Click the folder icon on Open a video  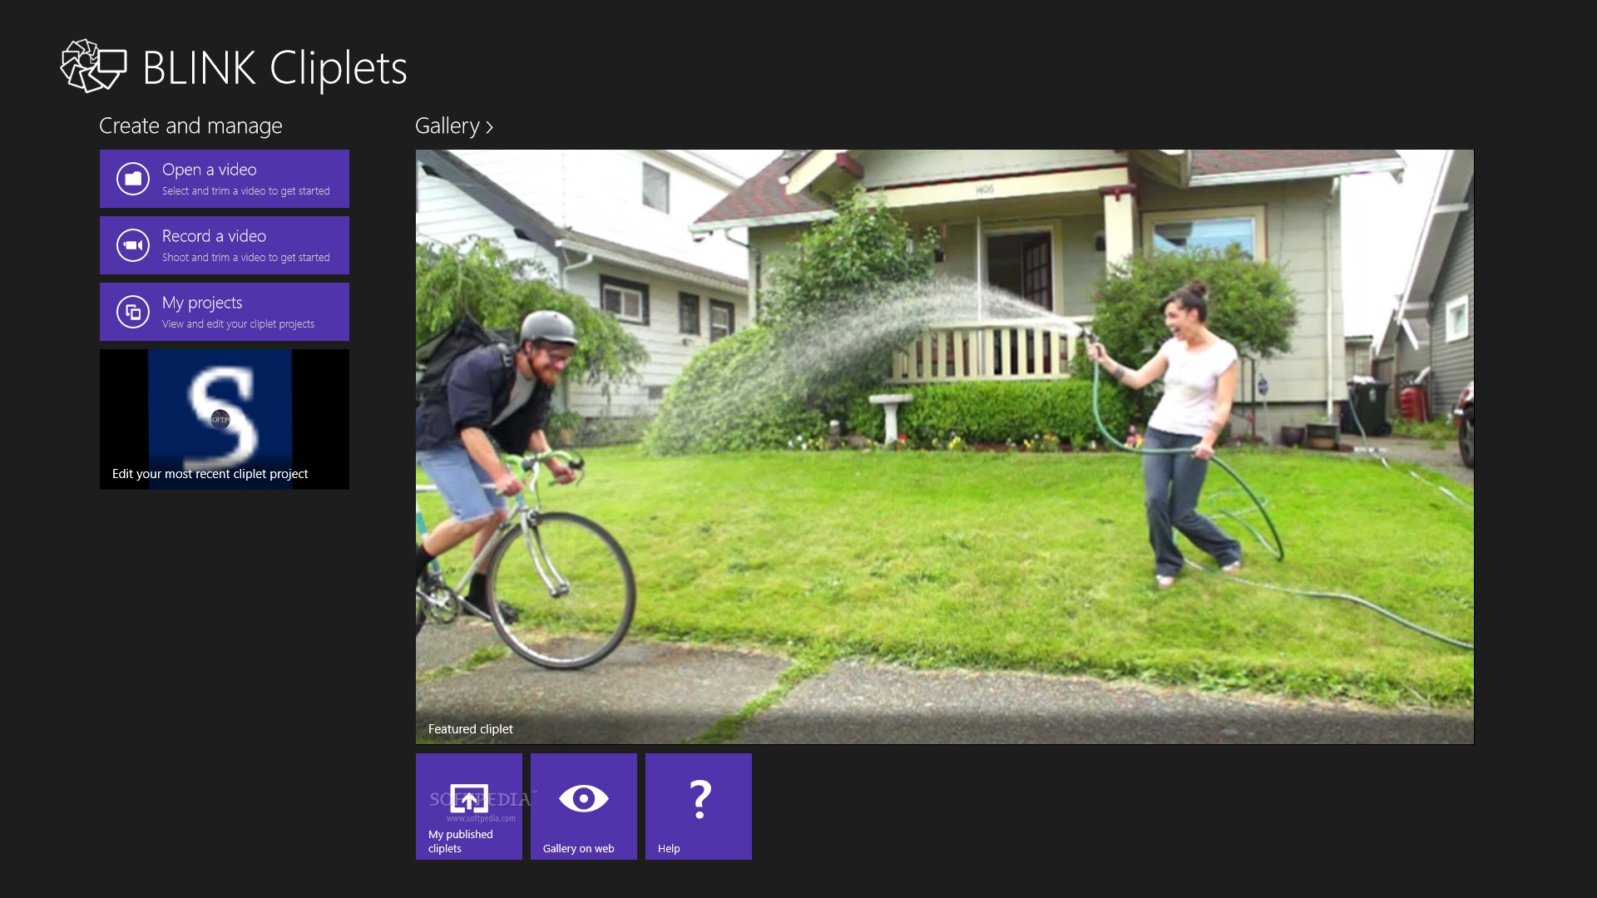[133, 179]
